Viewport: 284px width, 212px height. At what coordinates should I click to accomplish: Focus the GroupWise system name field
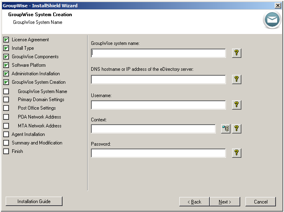[x=158, y=53]
